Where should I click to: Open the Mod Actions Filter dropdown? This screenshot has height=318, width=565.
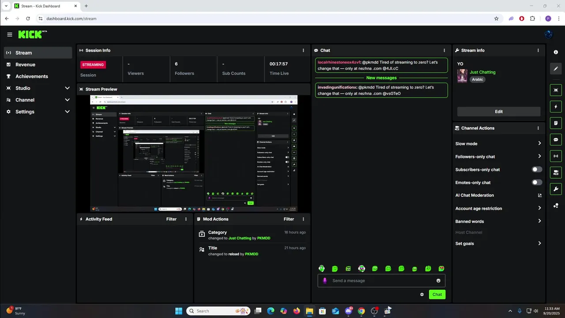tap(289, 219)
